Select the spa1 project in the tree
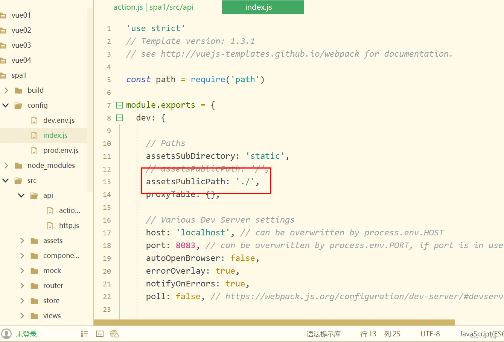Viewport: 504px width, 342px height. [19, 75]
